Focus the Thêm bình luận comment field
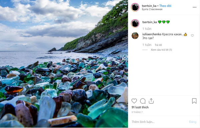 coord(159,122)
